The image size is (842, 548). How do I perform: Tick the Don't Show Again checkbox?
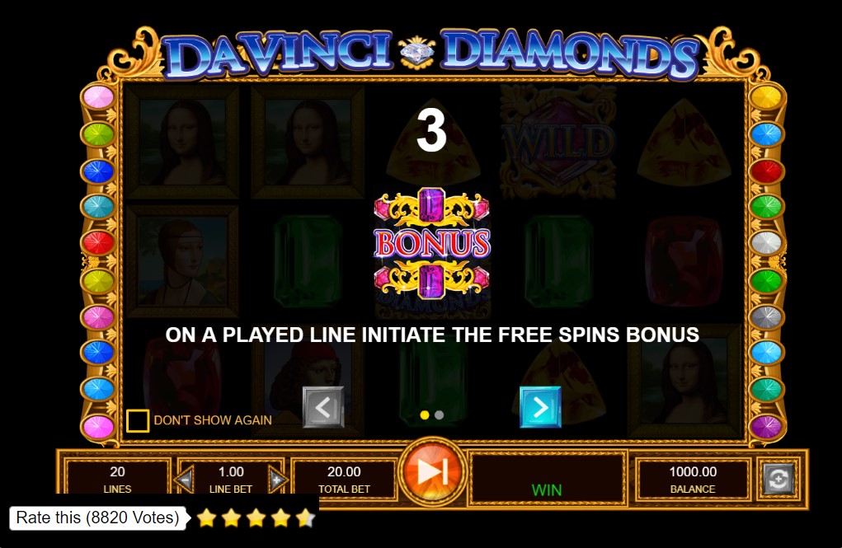pos(138,421)
